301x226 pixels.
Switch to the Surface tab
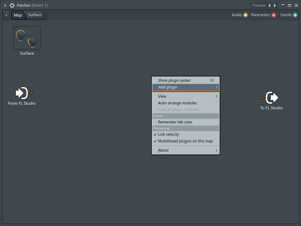point(34,15)
